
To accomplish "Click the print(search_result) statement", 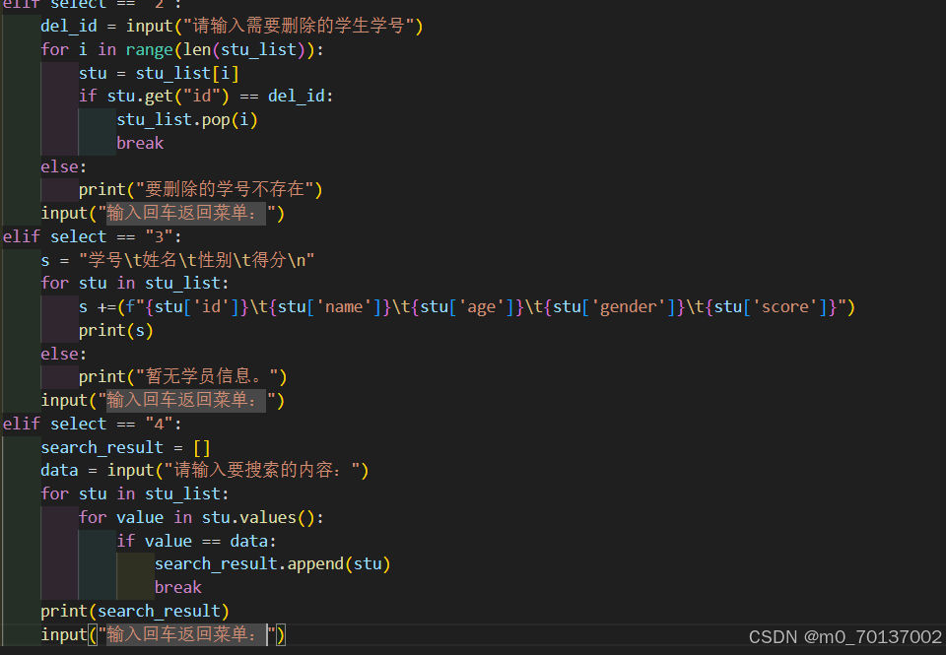I will pyautogui.click(x=135, y=611).
